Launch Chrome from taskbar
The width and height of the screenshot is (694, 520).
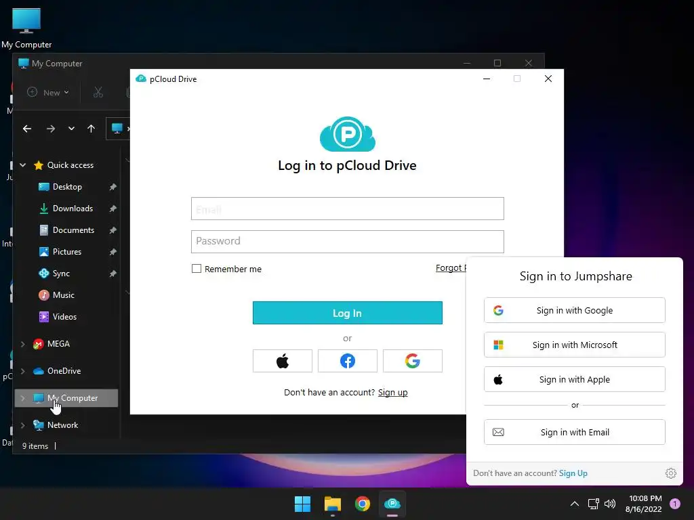363,504
